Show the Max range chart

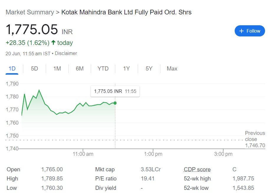pyautogui.click(x=172, y=69)
